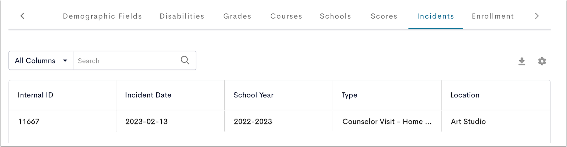Open table settings gear icon
567x147 pixels.
click(542, 61)
